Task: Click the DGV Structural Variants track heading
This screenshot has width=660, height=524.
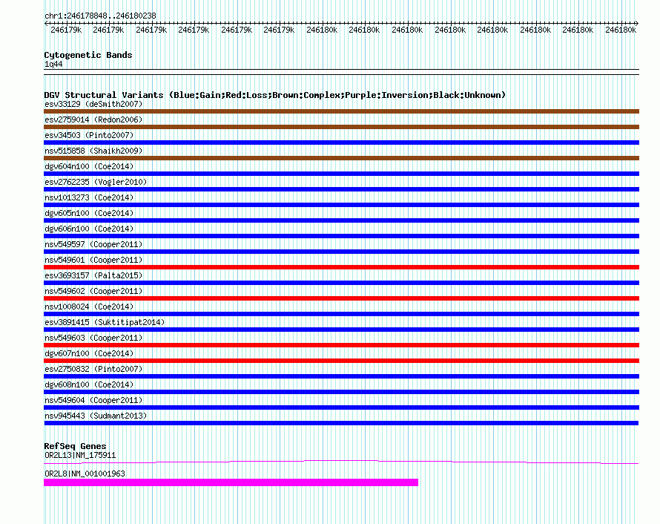Action: pos(275,95)
